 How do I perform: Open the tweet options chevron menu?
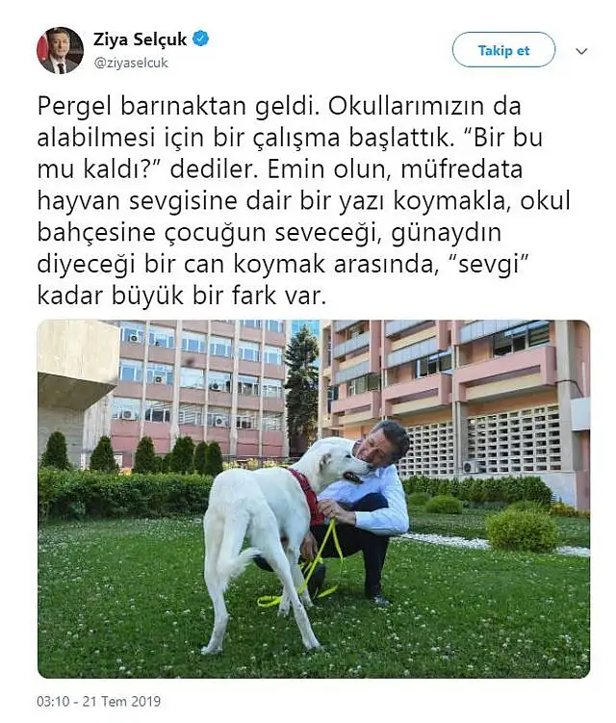click(x=582, y=51)
